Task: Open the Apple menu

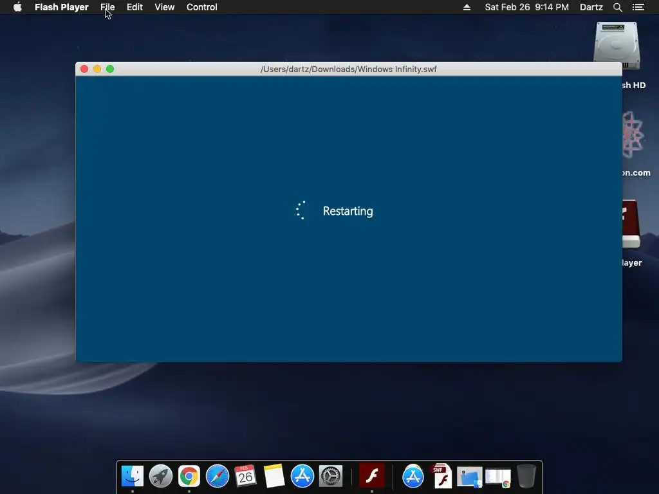Action: [17, 7]
